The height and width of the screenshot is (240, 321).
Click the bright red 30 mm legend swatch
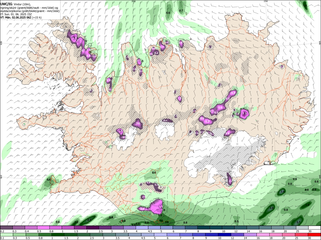point(314,234)
